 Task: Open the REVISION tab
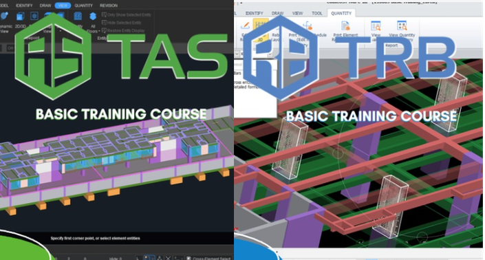[109, 6]
